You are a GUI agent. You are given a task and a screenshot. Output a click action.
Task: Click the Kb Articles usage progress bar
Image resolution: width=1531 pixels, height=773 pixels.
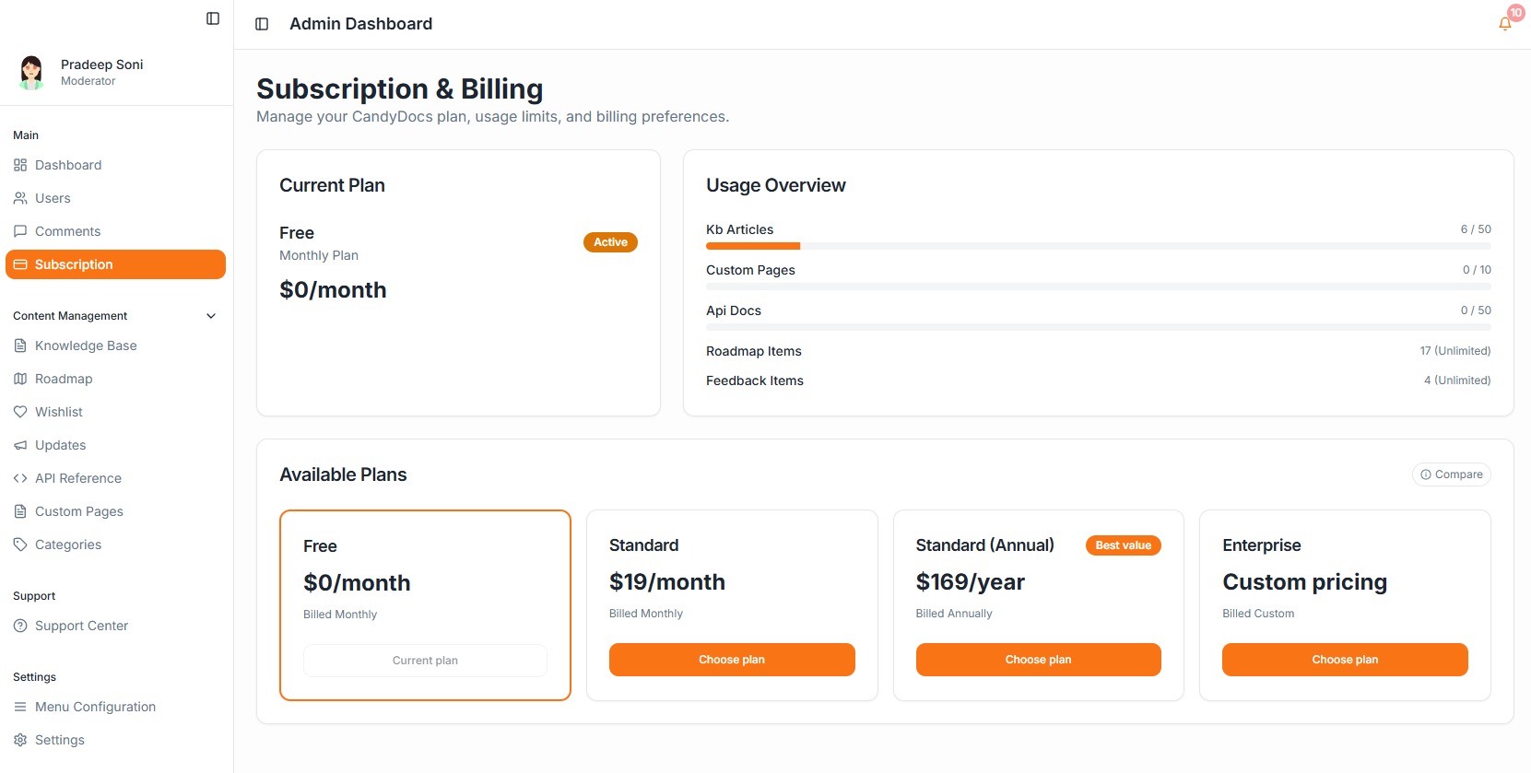coord(1098,246)
